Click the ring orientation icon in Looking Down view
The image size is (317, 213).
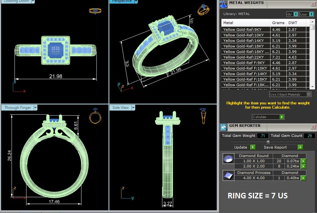[95, 11]
